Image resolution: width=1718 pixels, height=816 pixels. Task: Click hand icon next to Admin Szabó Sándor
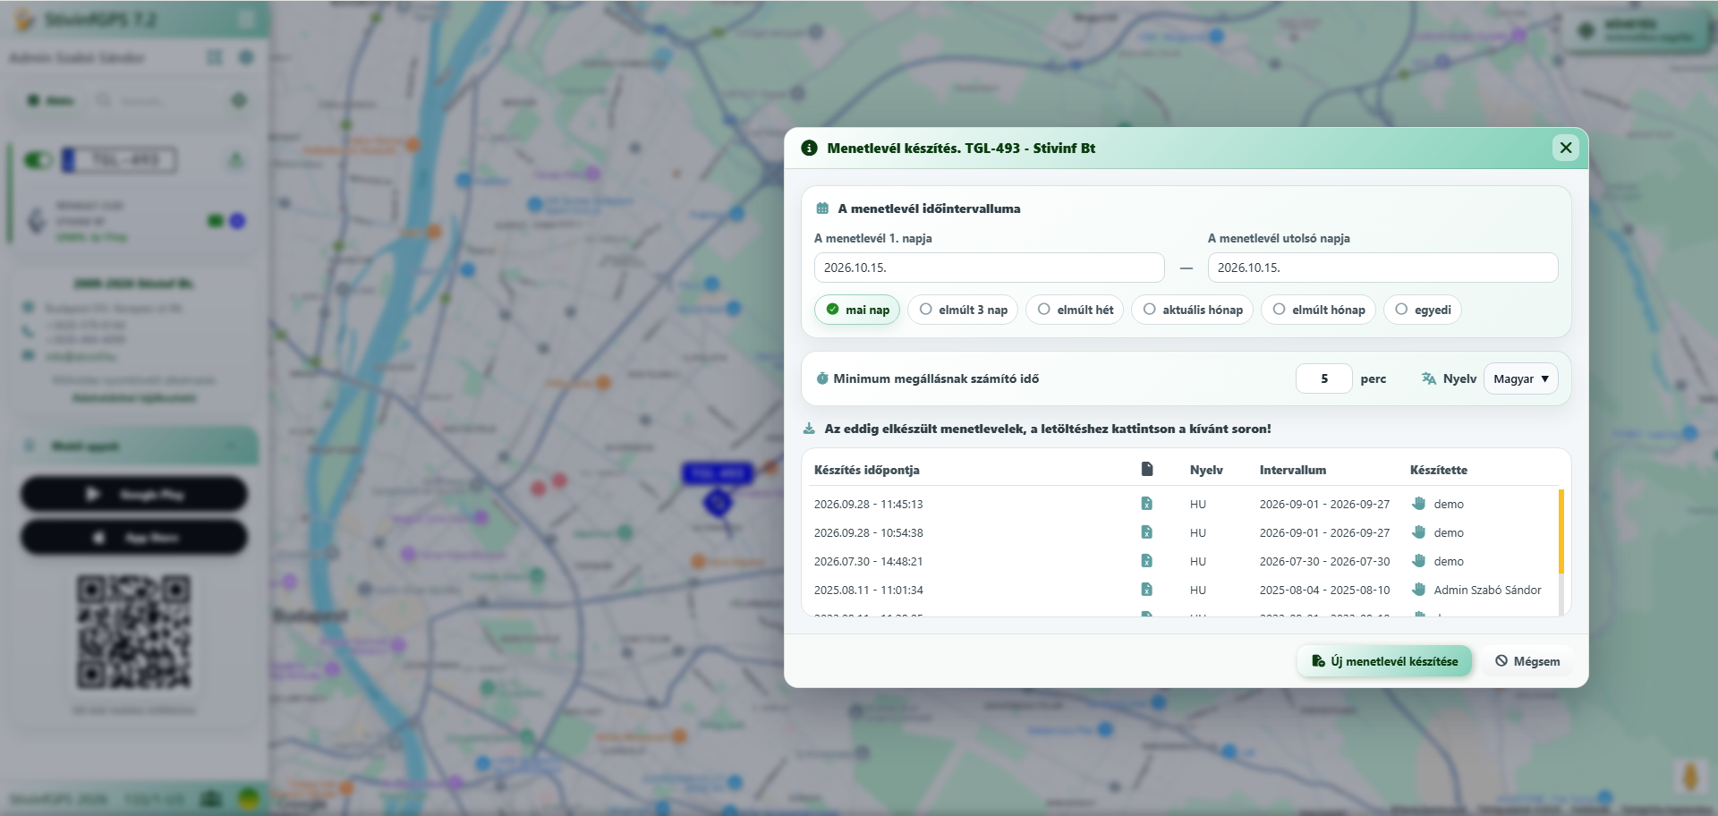click(1418, 590)
